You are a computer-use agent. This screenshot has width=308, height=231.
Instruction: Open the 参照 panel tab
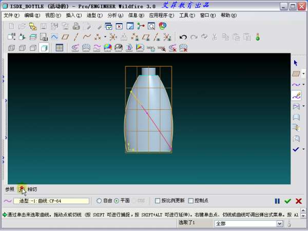tap(10, 189)
